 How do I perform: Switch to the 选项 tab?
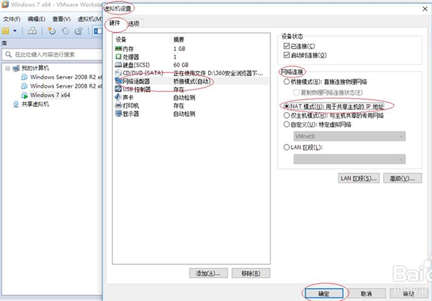tap(134, 24)
